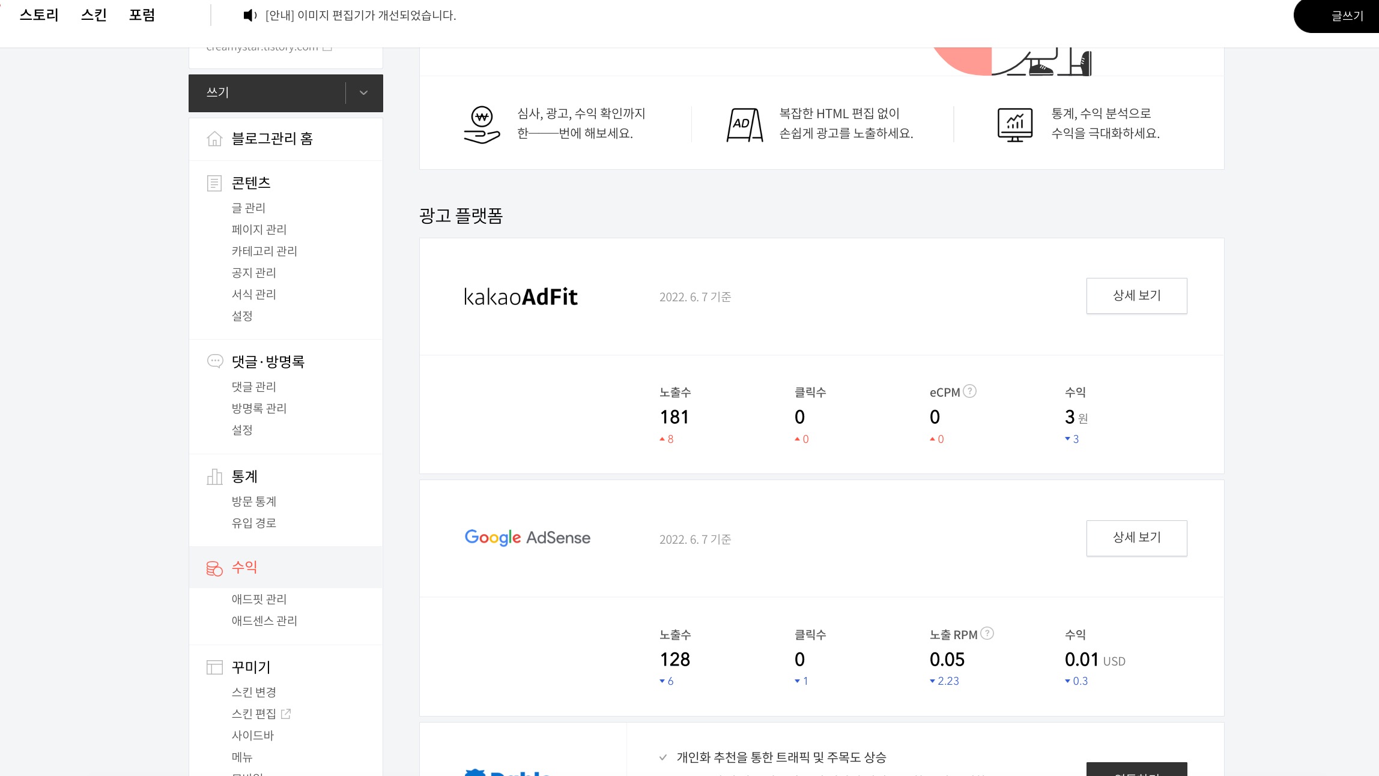This screenshot has width=1379, height=776.
Task: Click the 꾸미기 sidebar heading
Action: pos(251,667)
